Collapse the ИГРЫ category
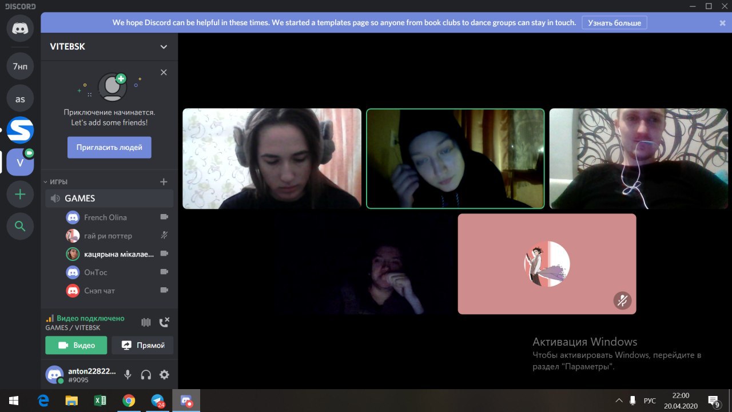Viewport: 732px width, 412px height. (x=56, y=182)
